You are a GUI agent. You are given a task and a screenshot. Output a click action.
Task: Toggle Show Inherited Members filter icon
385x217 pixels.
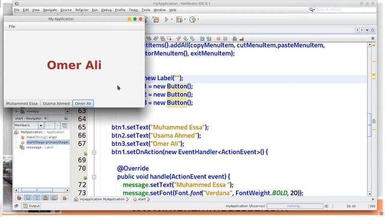pyautogui.click(x=19, y=198)
